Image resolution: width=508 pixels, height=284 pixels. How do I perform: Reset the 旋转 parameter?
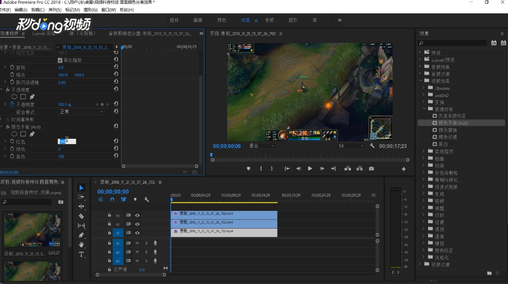coord(116,67)
